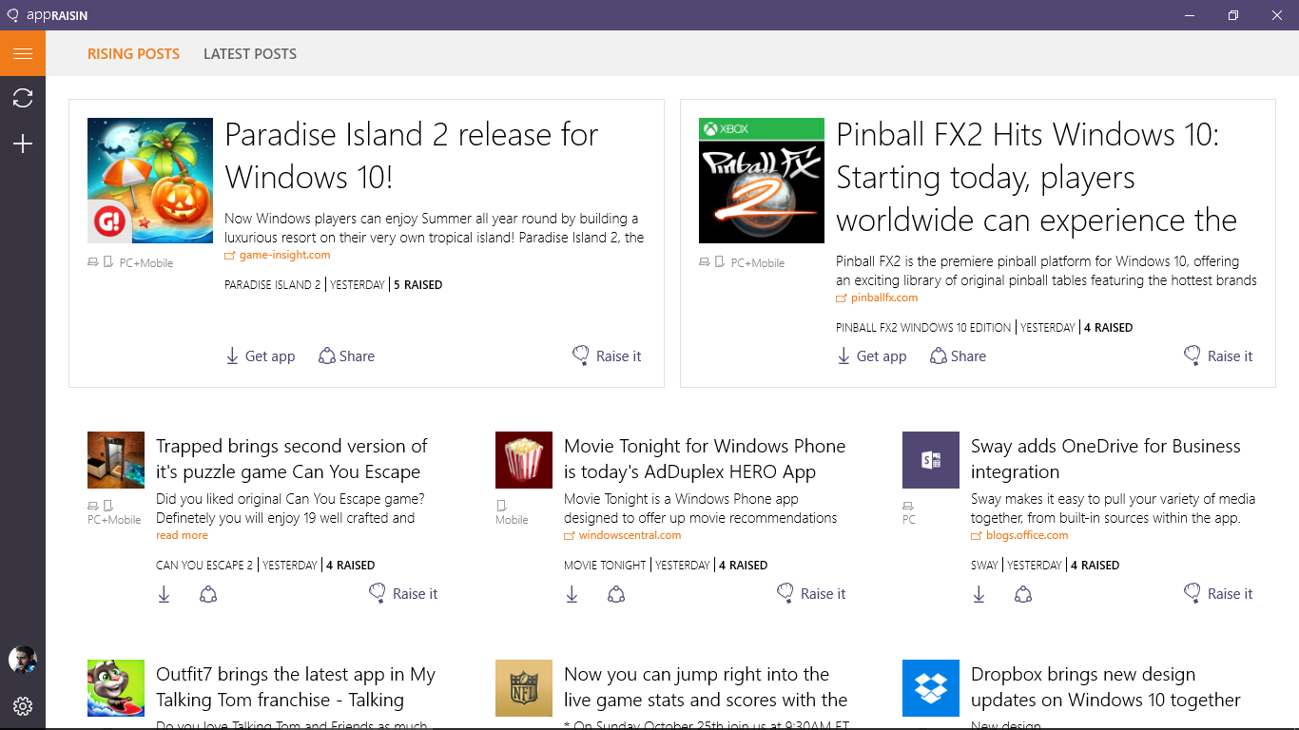Raise the Pinball FX2 post
This screenshot has width=1299, height=730.
tap(1218, 355)
